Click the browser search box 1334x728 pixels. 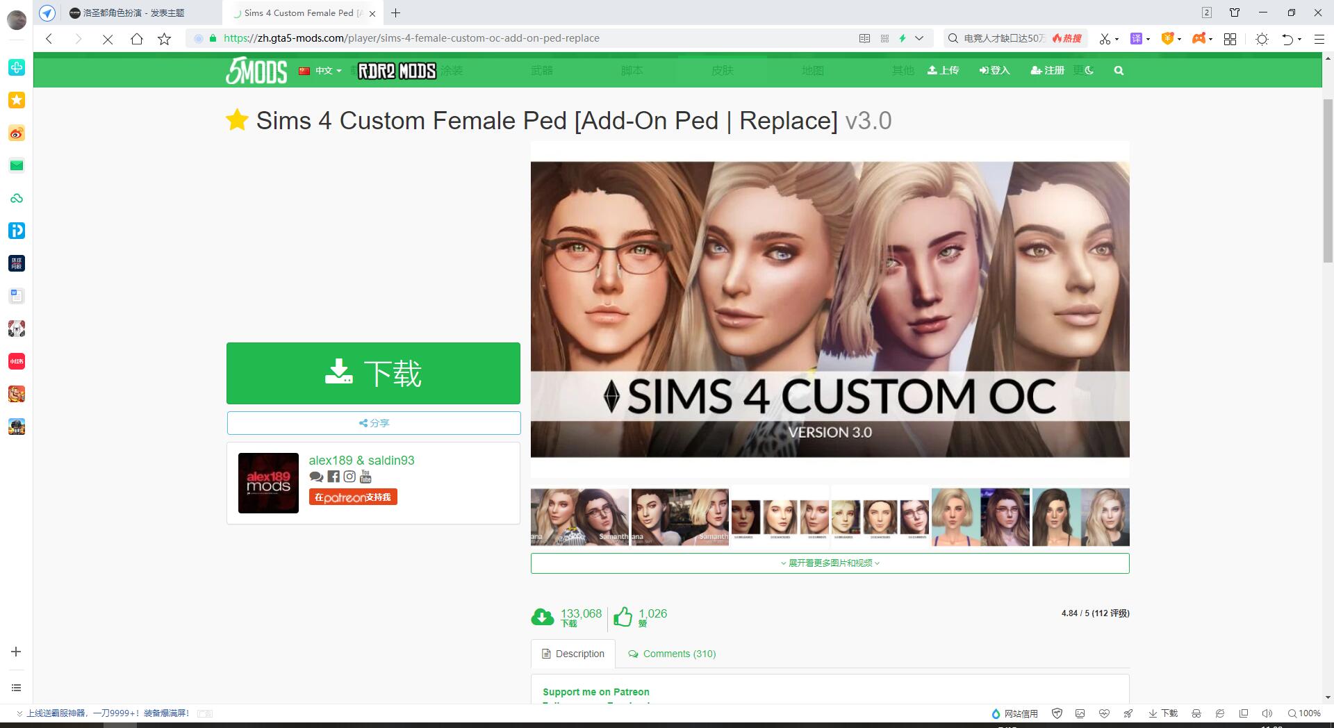coord(1015,38)
